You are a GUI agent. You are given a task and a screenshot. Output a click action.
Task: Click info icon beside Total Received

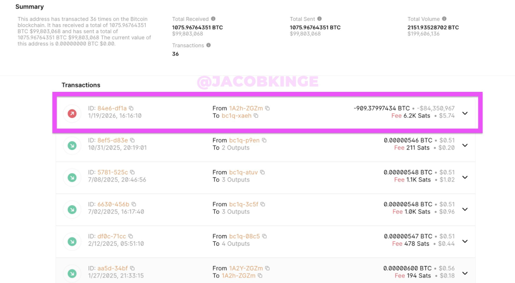coord(213,19)
